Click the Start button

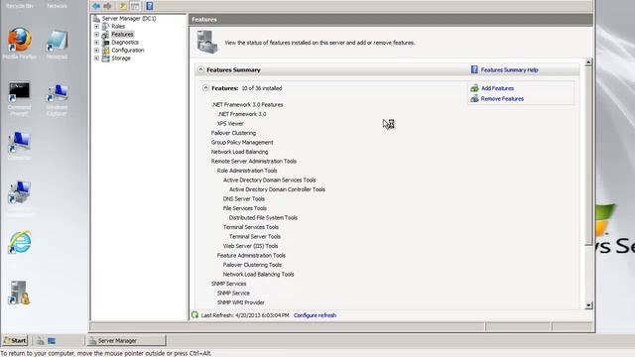(15, 341)
